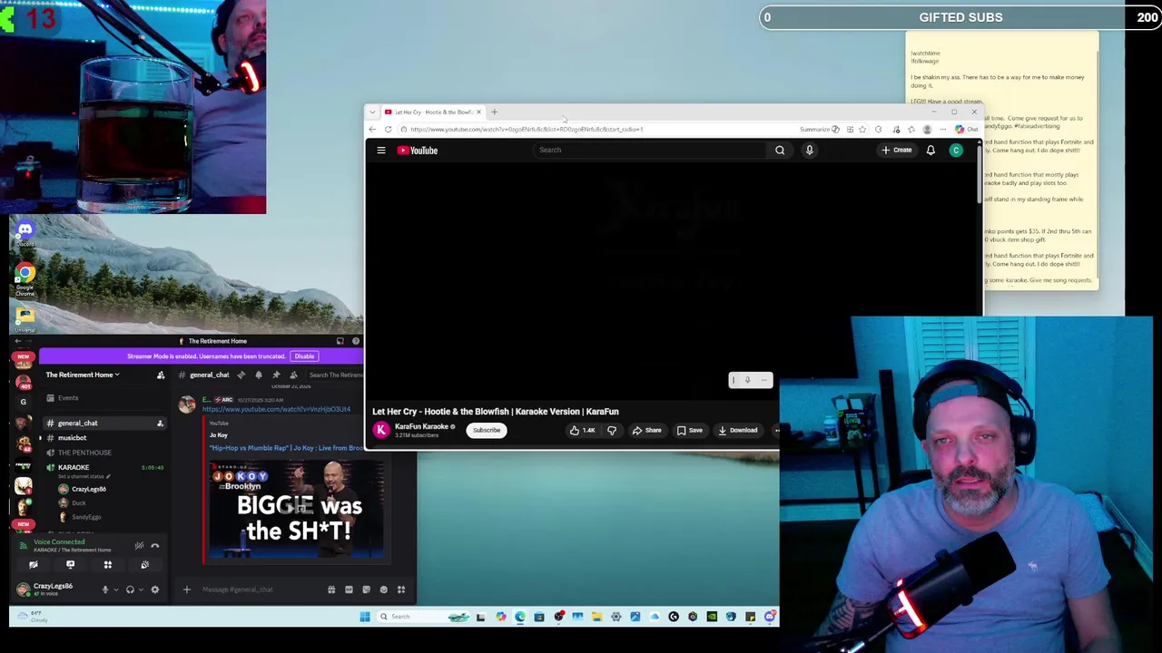Screen dimensions: 1162x653
Task: Open the browser more options menu
Action: (942, 130)
